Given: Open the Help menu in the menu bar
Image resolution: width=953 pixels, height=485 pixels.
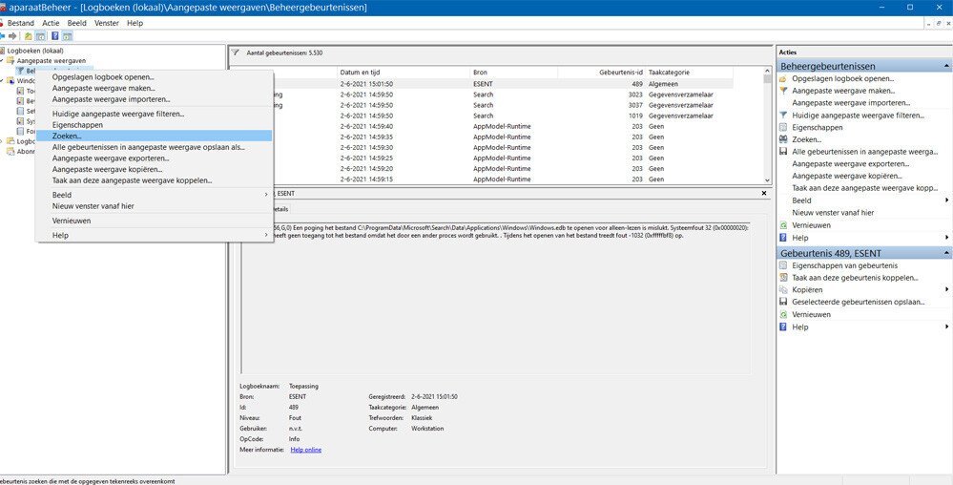Looking at the screenshot, I should 135,23.
